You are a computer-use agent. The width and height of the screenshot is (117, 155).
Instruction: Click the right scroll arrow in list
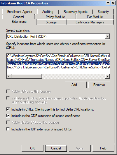tap(107, 76)
